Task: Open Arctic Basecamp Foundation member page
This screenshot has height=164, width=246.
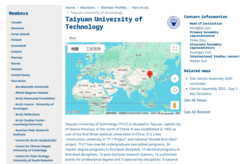Action: 35,98
